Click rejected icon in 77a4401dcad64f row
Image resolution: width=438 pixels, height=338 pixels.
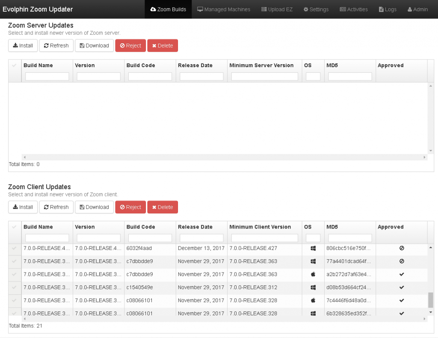[402, 261]
